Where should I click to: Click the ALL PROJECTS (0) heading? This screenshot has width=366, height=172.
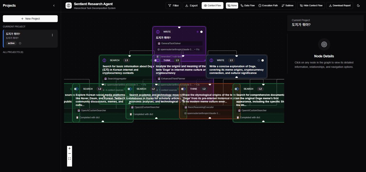pyautogui.click(x=13, y=52)
